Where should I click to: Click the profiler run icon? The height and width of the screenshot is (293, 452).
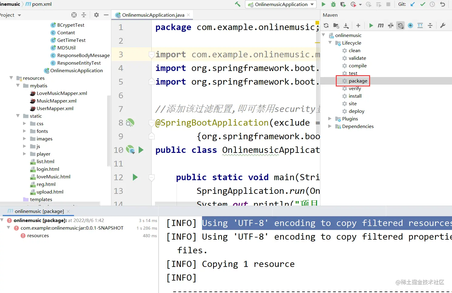(353, 4)
